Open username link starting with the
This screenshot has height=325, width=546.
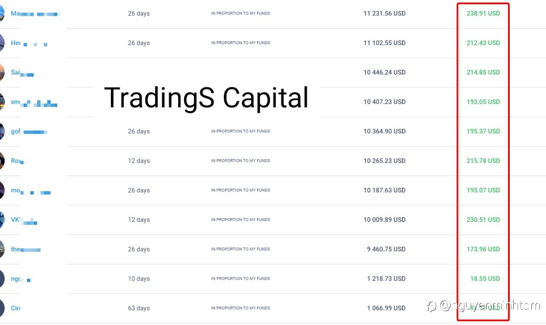(26, 249)
